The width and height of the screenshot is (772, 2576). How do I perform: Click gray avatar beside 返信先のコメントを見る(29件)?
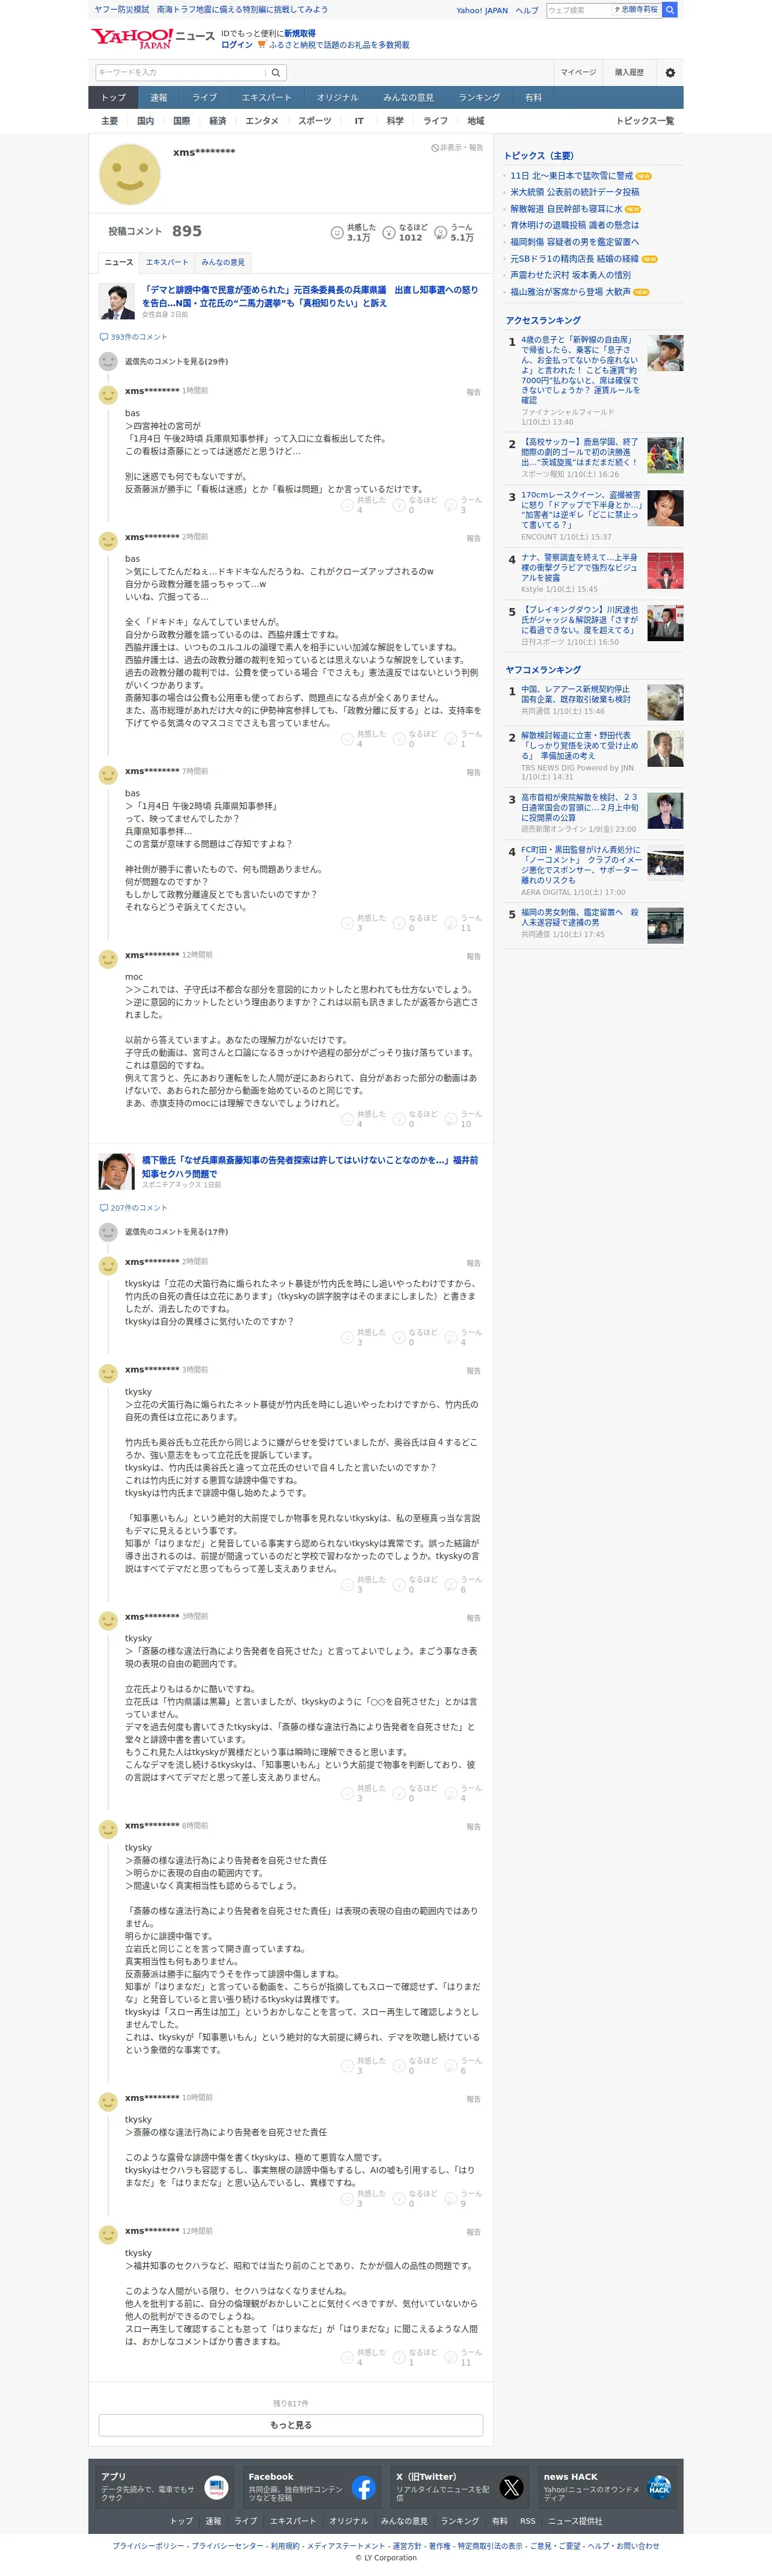(x=108, y=362)
